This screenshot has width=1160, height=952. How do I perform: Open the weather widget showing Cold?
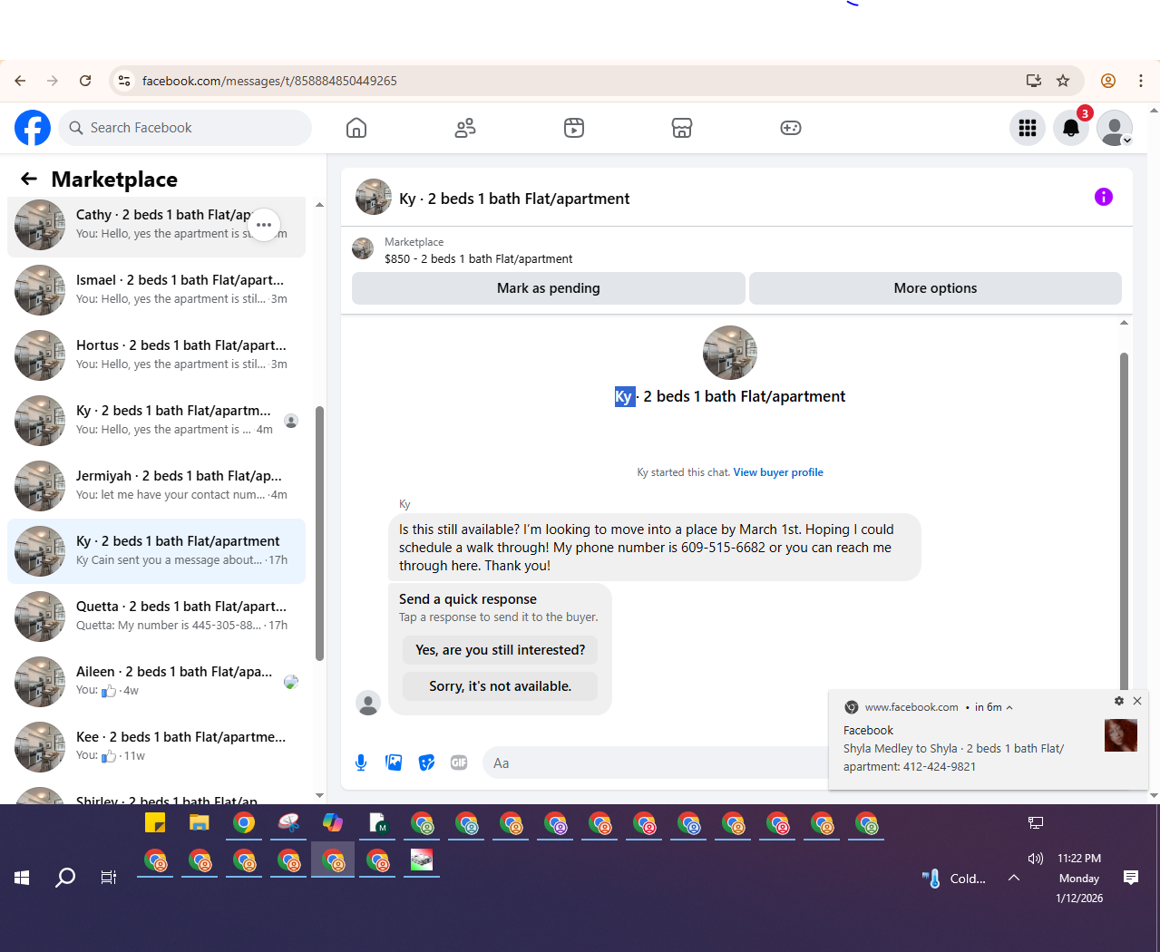[x=954, y=878]
